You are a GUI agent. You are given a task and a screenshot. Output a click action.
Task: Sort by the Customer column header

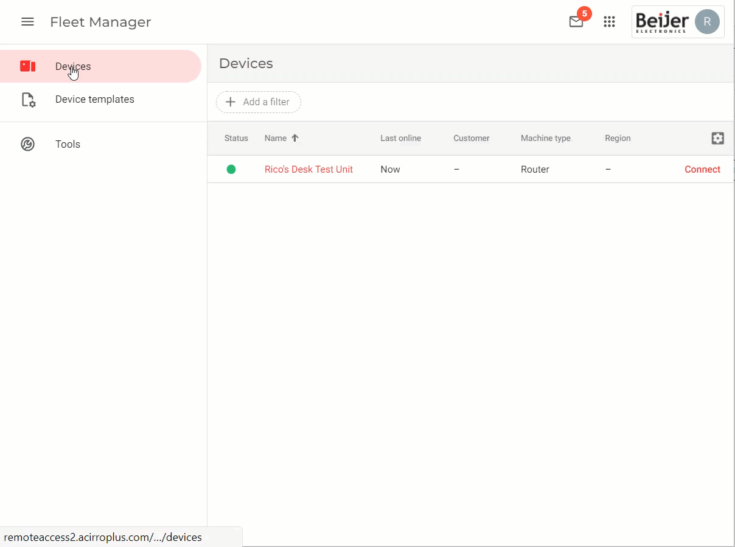pyautogui.click(x=472, y=138)
